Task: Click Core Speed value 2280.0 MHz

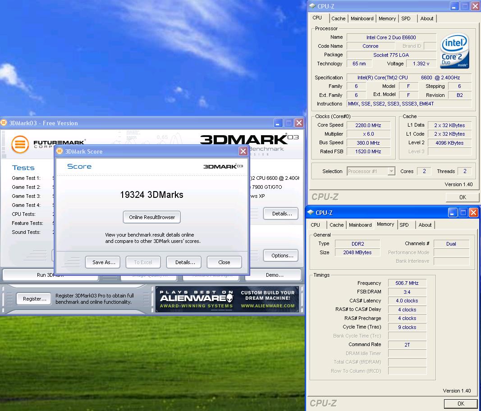Action: [368, 125]
